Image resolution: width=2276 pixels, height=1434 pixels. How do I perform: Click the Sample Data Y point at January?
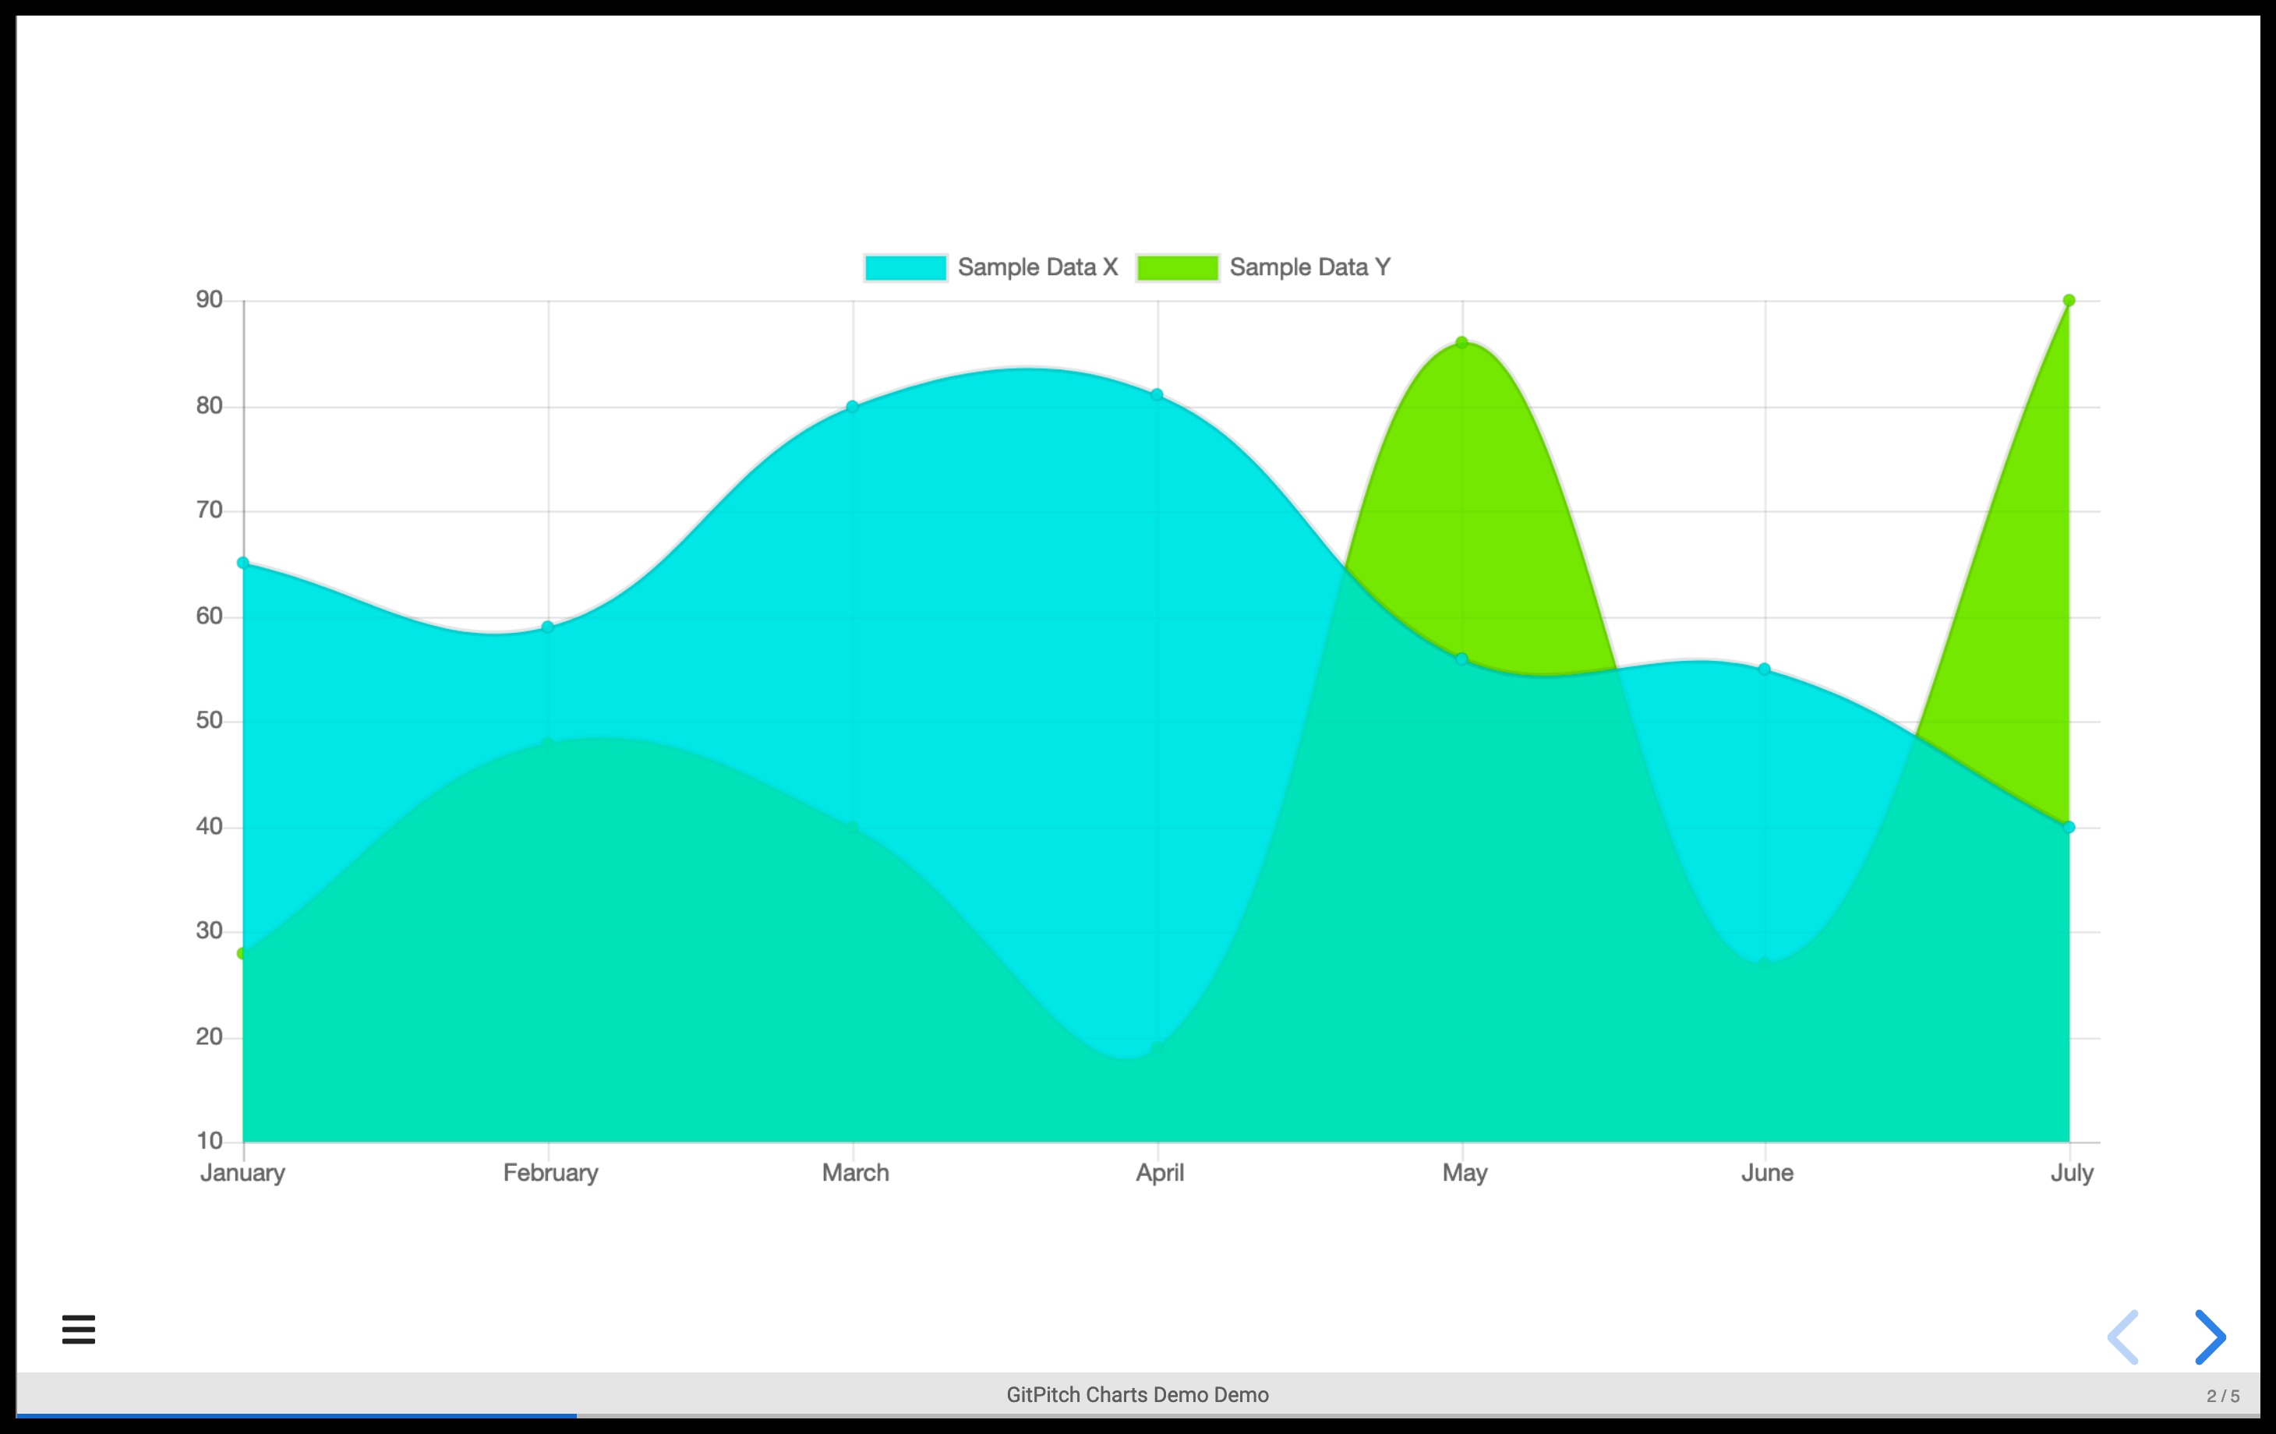[x=242, y=953]
